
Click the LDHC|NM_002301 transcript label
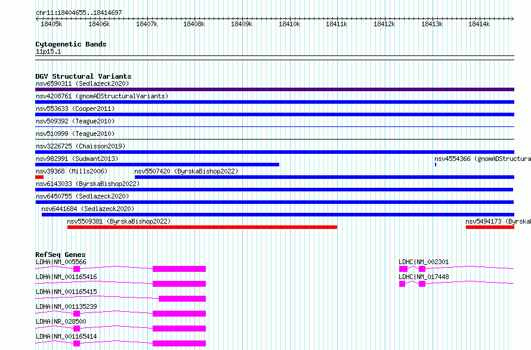click(424, 262)
